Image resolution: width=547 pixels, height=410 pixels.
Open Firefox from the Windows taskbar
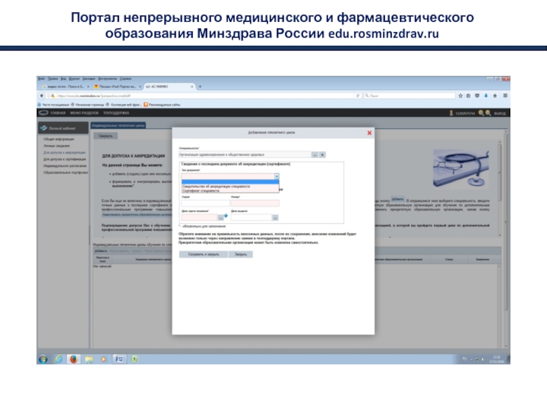click(x=72, y=359)
